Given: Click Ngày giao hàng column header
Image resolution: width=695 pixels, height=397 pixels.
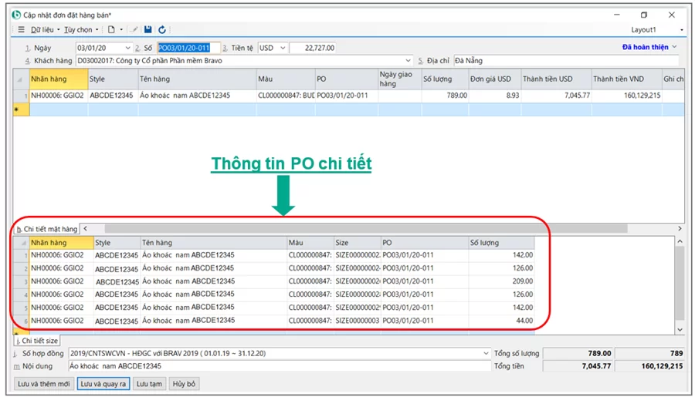Looking at the screenshot, I should pyautogui.click(x=400, y=79).
